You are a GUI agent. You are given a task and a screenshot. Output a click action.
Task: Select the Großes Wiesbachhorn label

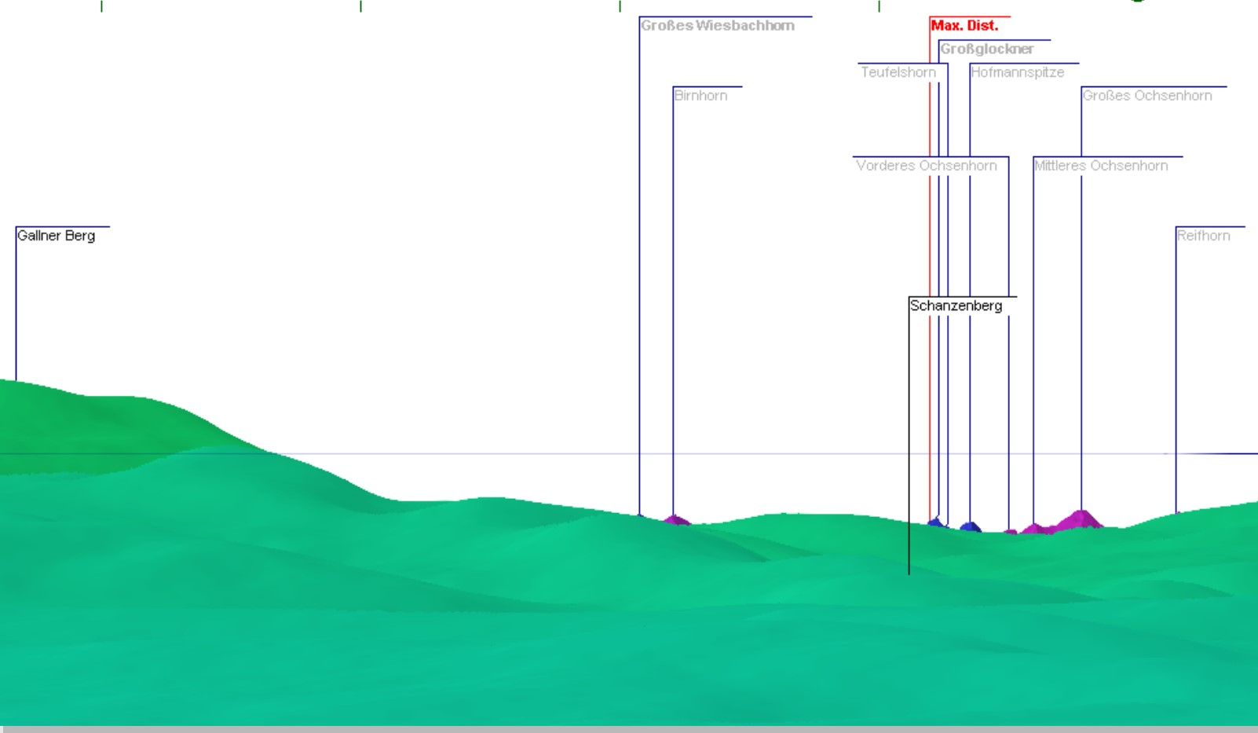(x=718, y=26)
